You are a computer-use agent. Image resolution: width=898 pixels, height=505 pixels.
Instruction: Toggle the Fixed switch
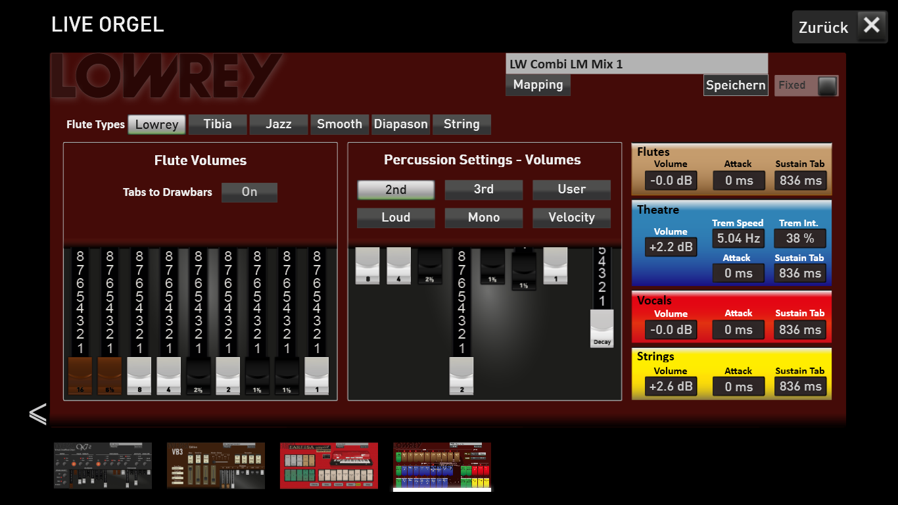(827, 85)
